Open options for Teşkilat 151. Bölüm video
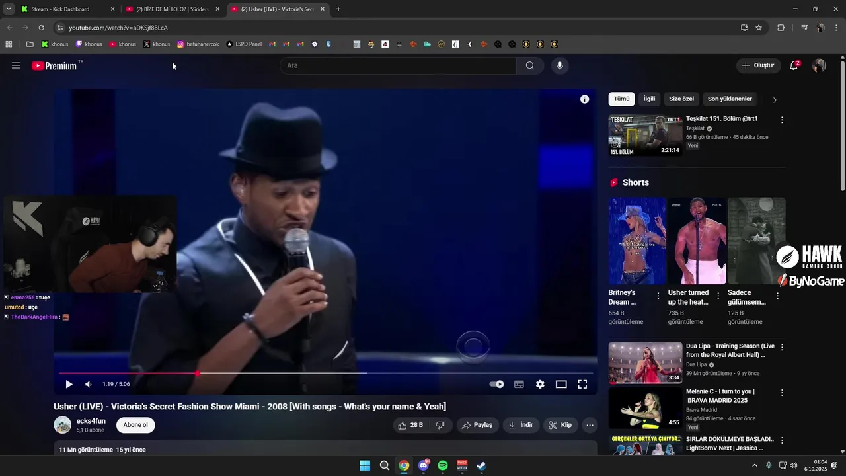This screenshot has height=476, width=846. click(x=782, y=120)
